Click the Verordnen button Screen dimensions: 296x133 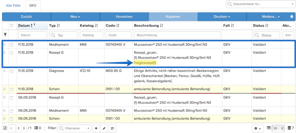124,16
